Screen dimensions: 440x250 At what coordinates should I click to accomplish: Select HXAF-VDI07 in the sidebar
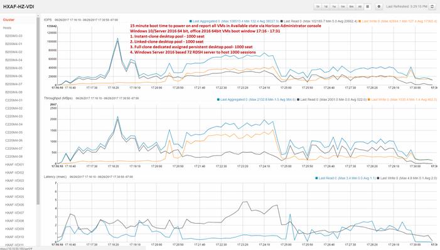(x=14, y=213)
